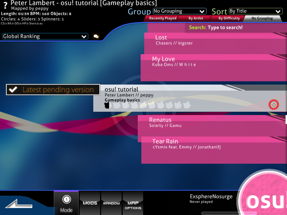This screenshot has width=287, height=215.
Task: Click the progress slider beside the osu! cookie
Action: (x=229, y=212)
